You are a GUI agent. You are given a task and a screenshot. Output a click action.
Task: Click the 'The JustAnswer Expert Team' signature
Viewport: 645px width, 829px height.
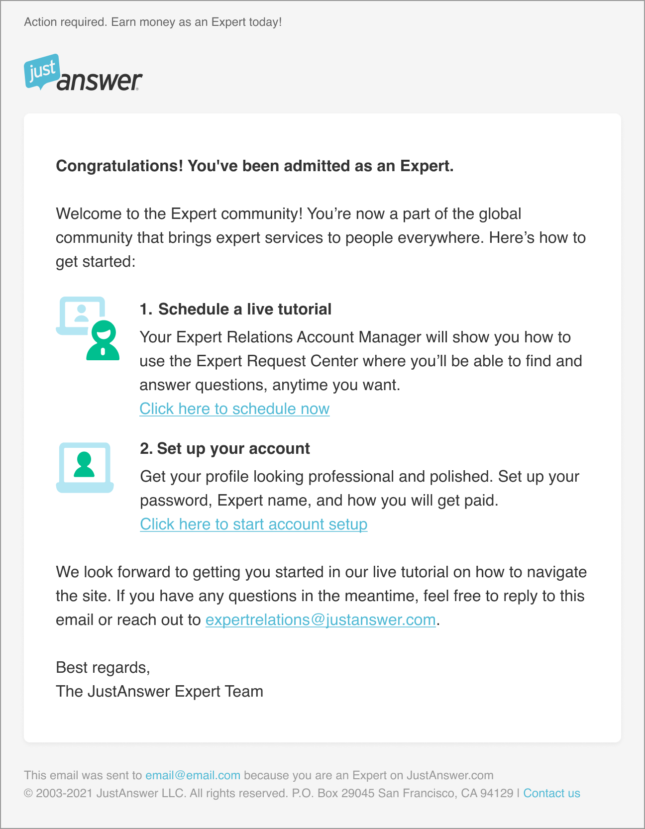(159, 691)
